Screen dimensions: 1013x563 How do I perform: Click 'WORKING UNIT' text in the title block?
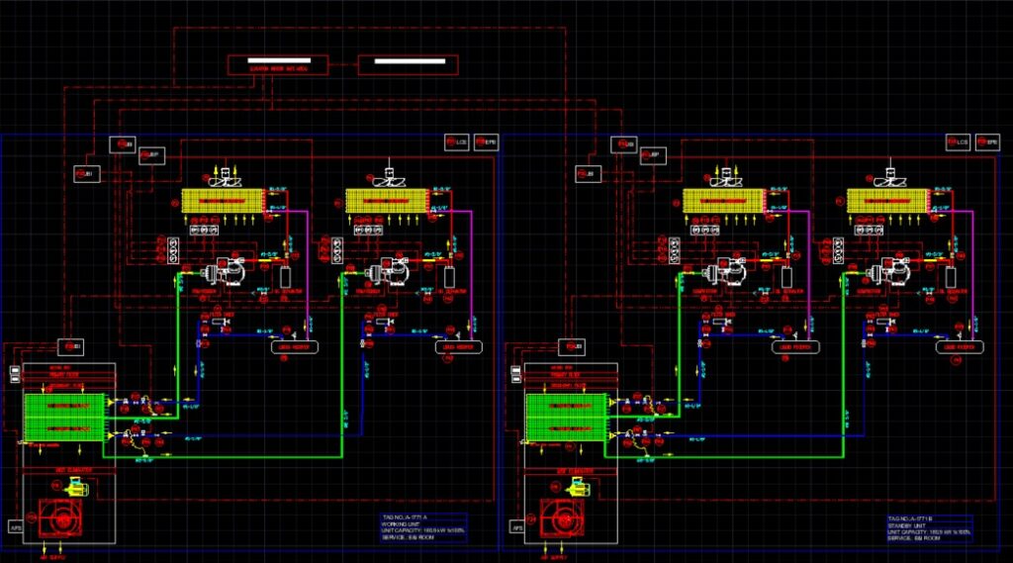(402, 524)
